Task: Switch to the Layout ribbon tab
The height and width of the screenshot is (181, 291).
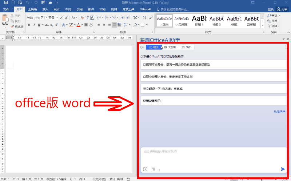Action: 68,9
